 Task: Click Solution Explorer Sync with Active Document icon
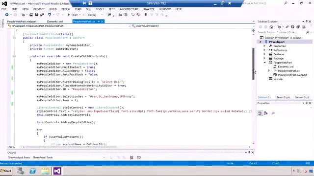(287, 27)
